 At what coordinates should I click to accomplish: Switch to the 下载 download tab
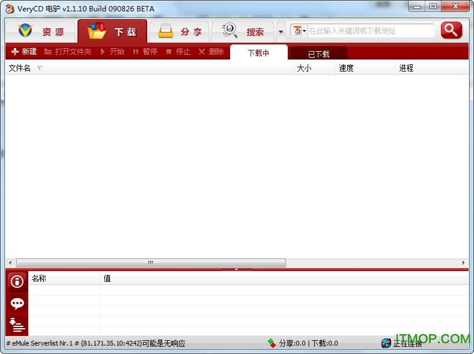[112, 31]
